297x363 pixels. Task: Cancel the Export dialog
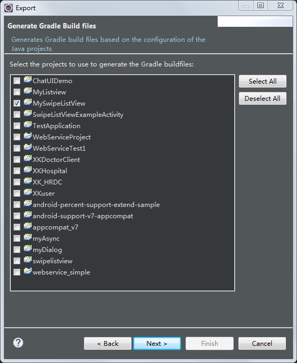point(262,343)
